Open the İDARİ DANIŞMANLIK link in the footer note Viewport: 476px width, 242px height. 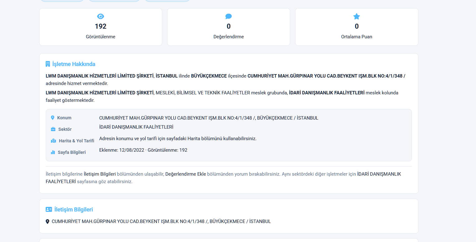pyautogui.click(x=223, y=178)
